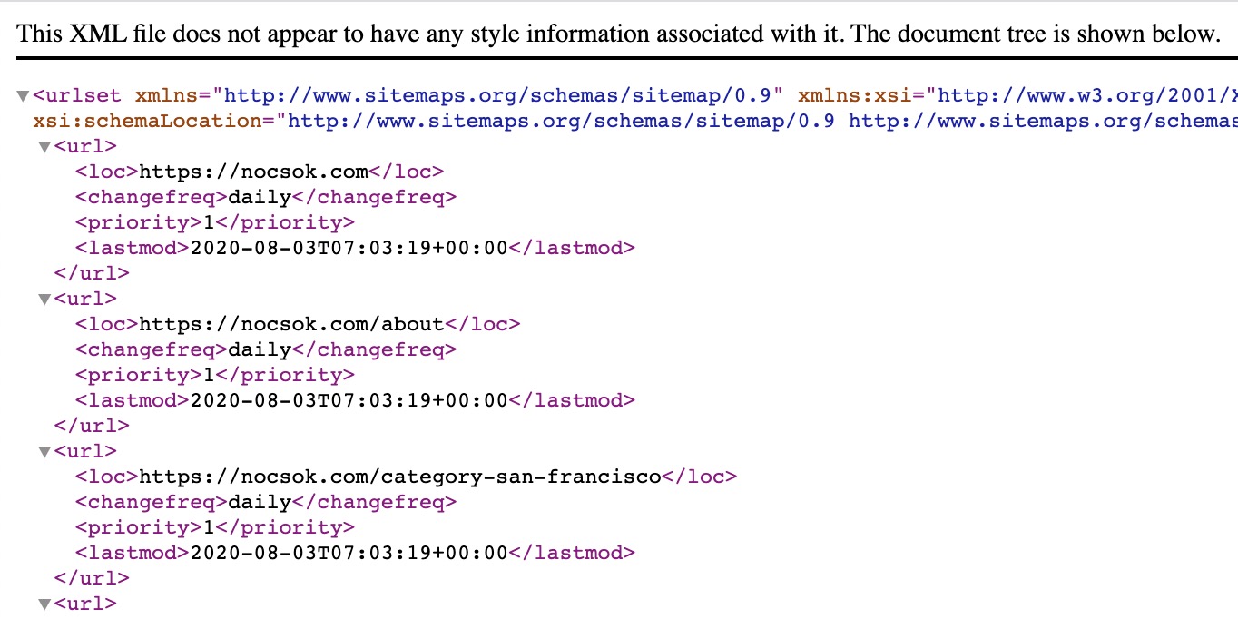Image resolution: width=1238 pixels, height=619 pixels.
Task: Click the closing url tag of the about entry
Action: (x=92, y=426)
